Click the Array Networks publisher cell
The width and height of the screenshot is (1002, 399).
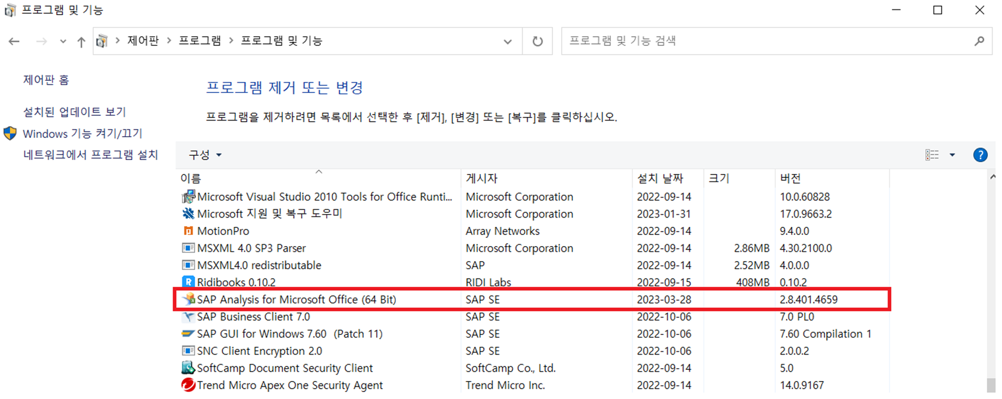pyautogui.click(x=502, y=231)
